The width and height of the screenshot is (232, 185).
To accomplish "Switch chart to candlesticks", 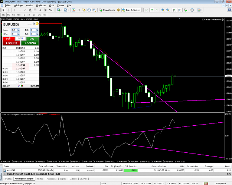I will pyautogui.click(x=152, y=10).
